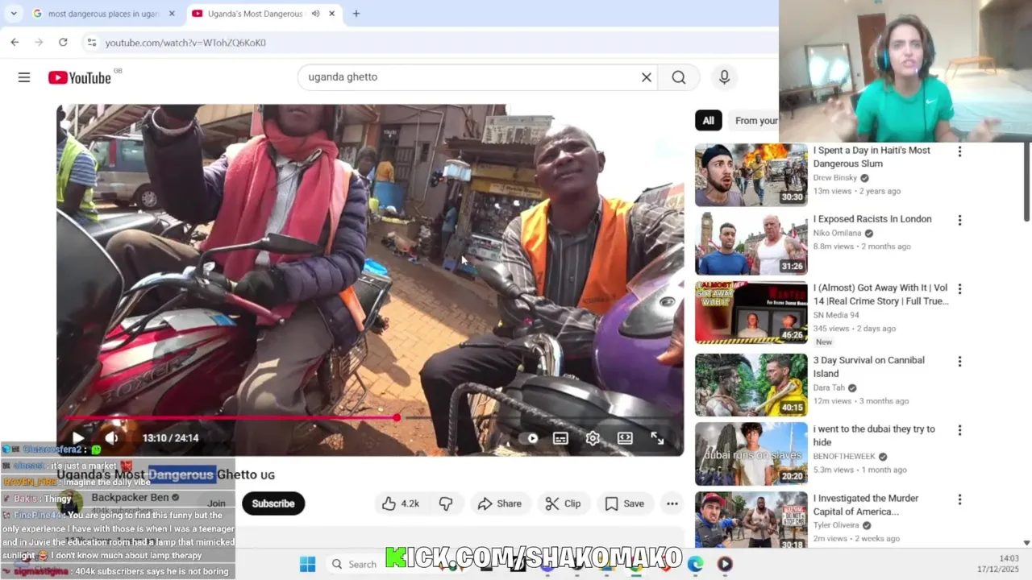The image size is (1032, 580).
Task: Select the 'All' filter chip
Action: click(x=708, y=121)
